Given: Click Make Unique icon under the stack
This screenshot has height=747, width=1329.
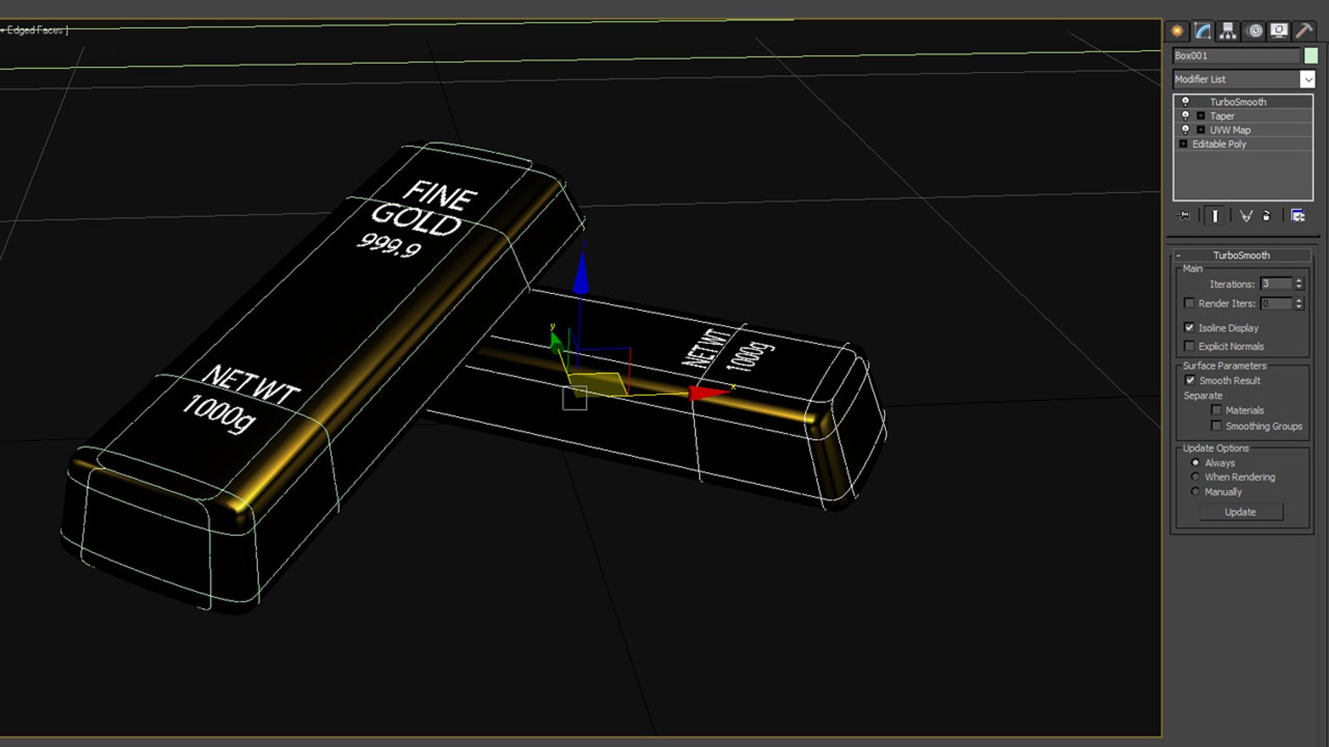Looking at the screenshot, I should pos(1245,216).
